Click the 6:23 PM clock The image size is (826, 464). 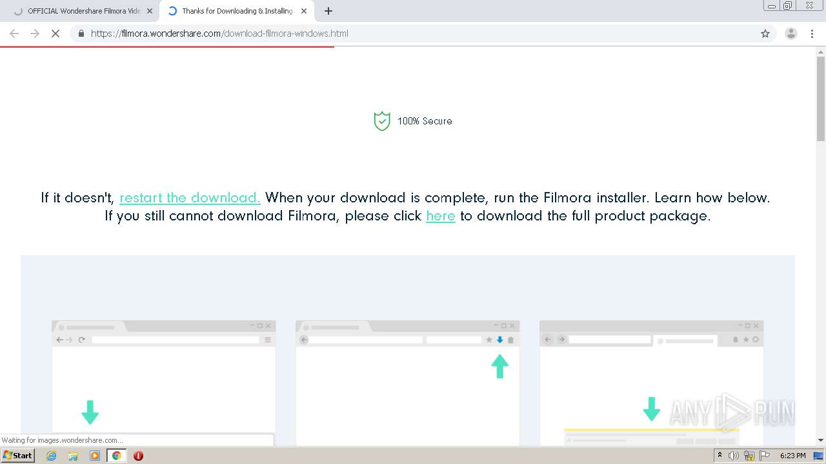pyautogui.click(x=793, y=456)
